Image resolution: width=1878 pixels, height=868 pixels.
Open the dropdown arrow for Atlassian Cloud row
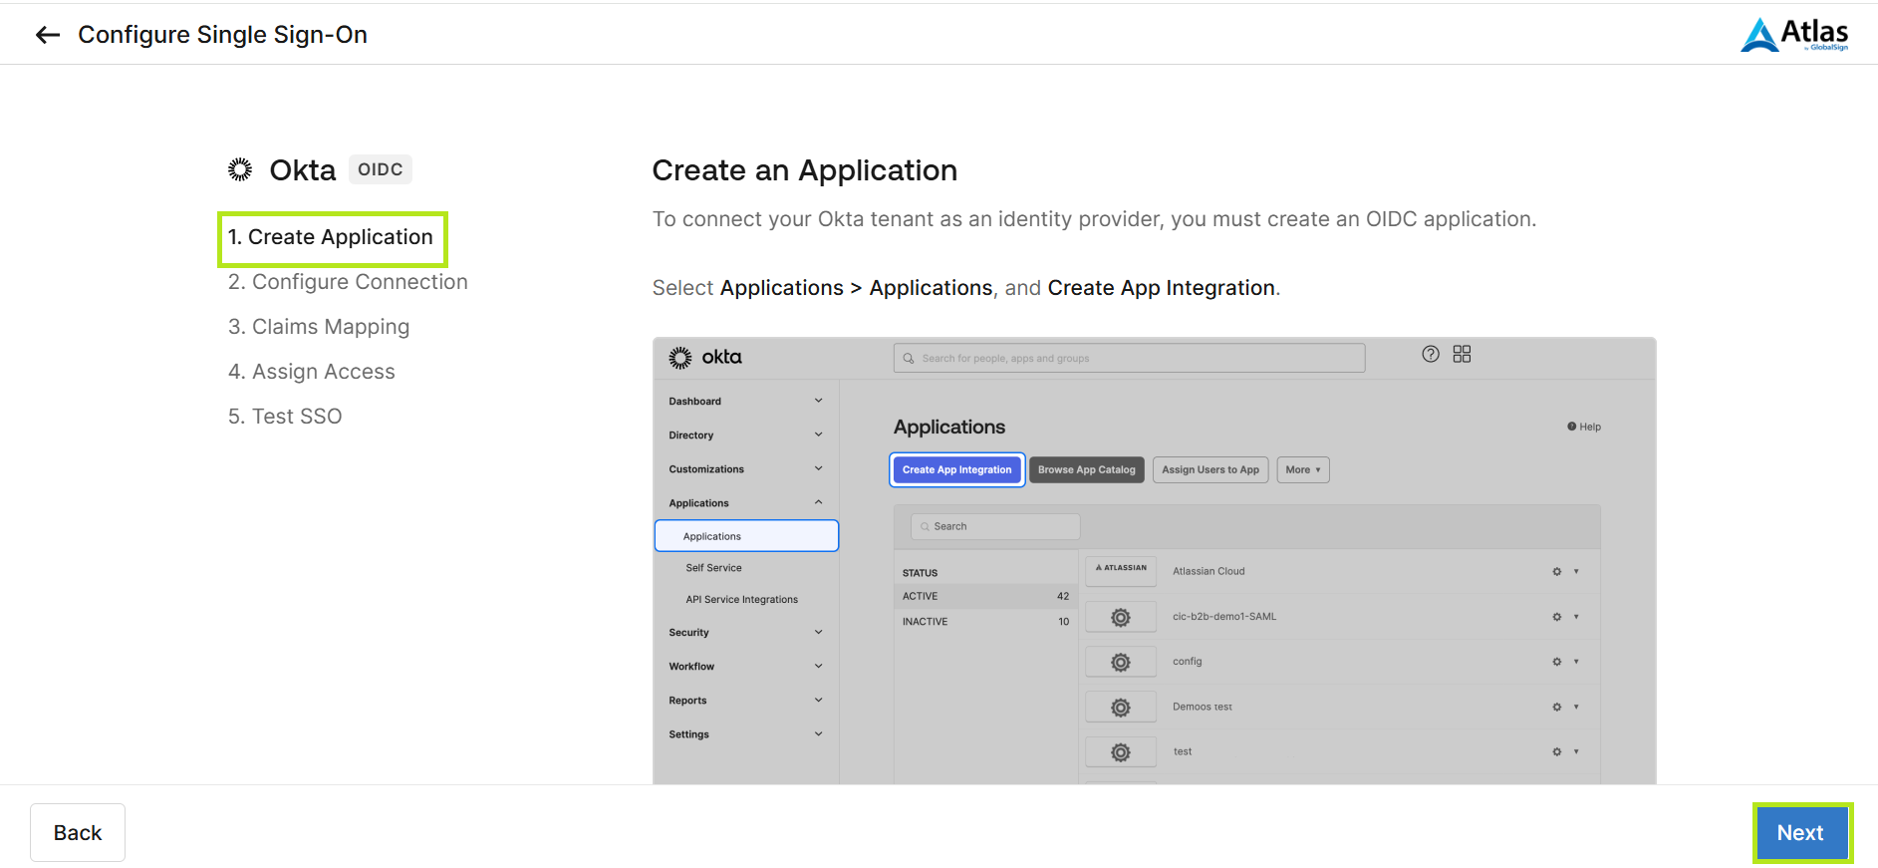(x=1576, y=571)
